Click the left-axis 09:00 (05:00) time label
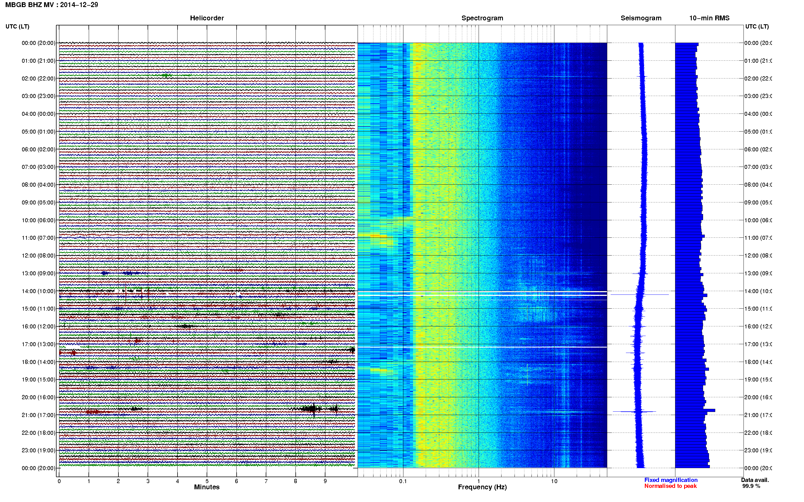The image size is (804, 502). click(x=38, y=202)
